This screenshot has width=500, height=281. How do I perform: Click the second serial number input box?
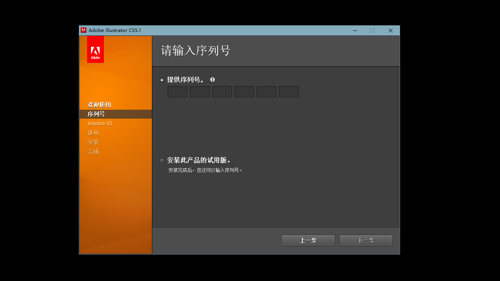pos(199,91)
